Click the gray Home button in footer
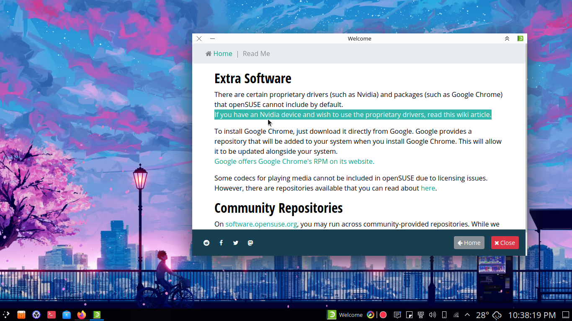Screen dimensions: 572x321 click(x=469, y=243)
